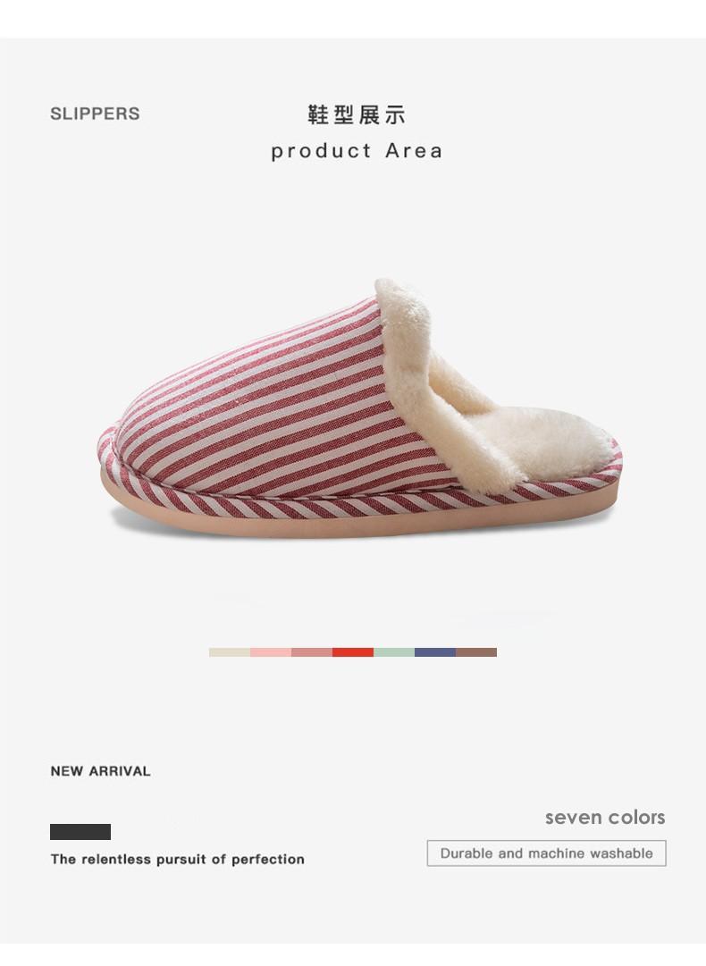Select the brown color swatch

point(476,652)
